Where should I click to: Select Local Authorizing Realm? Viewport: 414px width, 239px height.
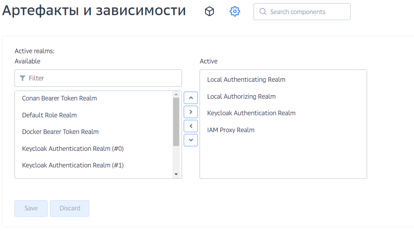click(x=241, y=97)
